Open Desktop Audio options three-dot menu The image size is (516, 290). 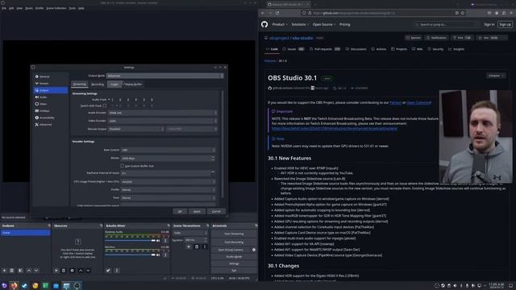point(165,241)
